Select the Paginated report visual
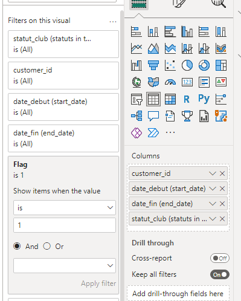Screen dimensions: 241x301 204,116
